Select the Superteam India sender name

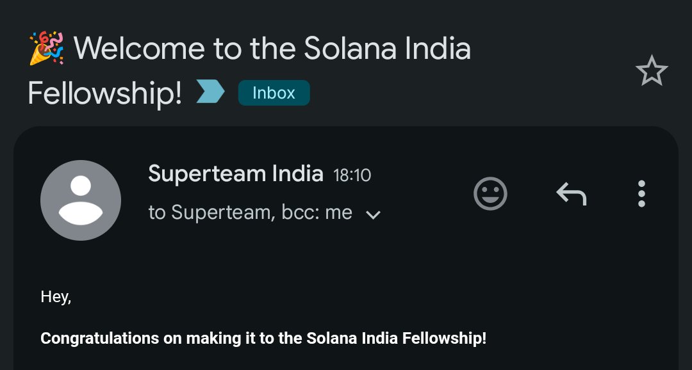tap(235, 173)
